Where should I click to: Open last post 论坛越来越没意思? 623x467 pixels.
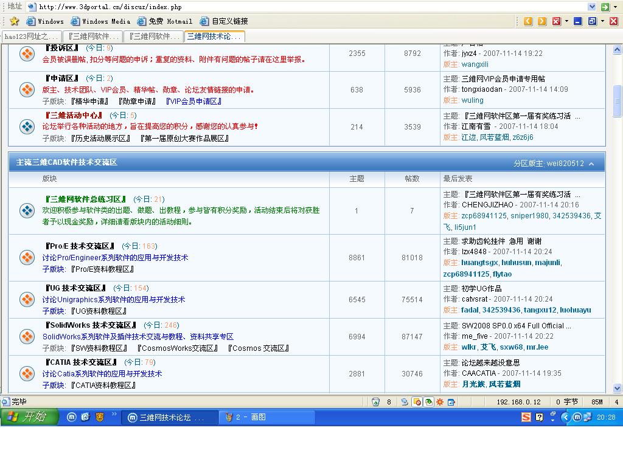[x=491, y=362]
